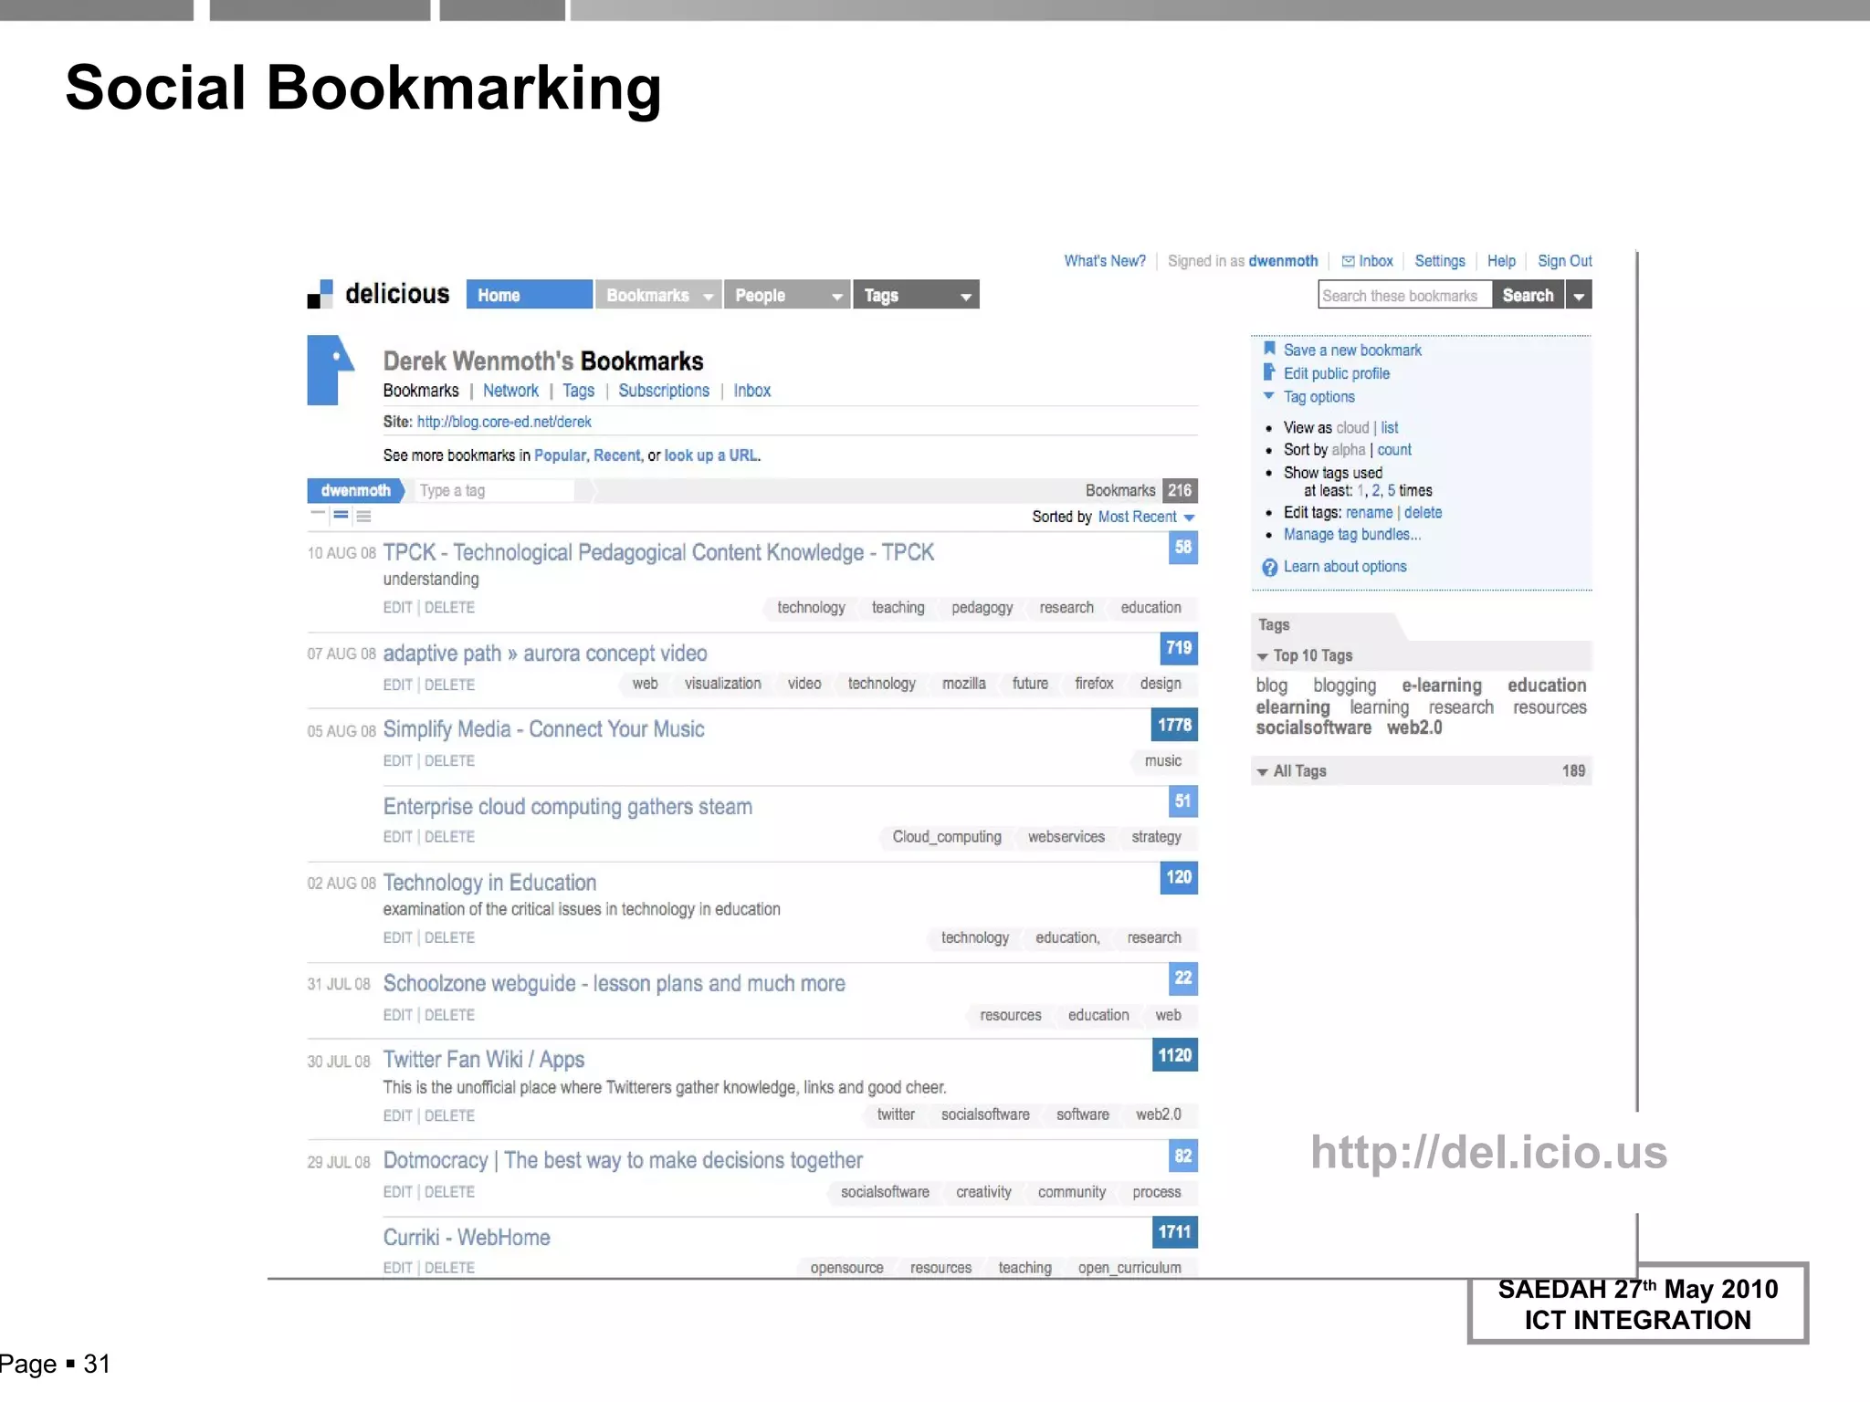Go to the Home tab
The width and height of the screenshot is (1870, 1402).
click(530, 295)
